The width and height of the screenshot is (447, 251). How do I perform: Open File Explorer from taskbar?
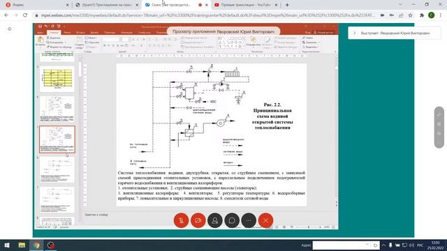click(22, 245)
